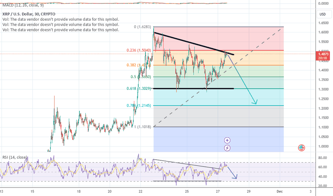Click the 1.6500 price axis label

(x=323, y=23)
